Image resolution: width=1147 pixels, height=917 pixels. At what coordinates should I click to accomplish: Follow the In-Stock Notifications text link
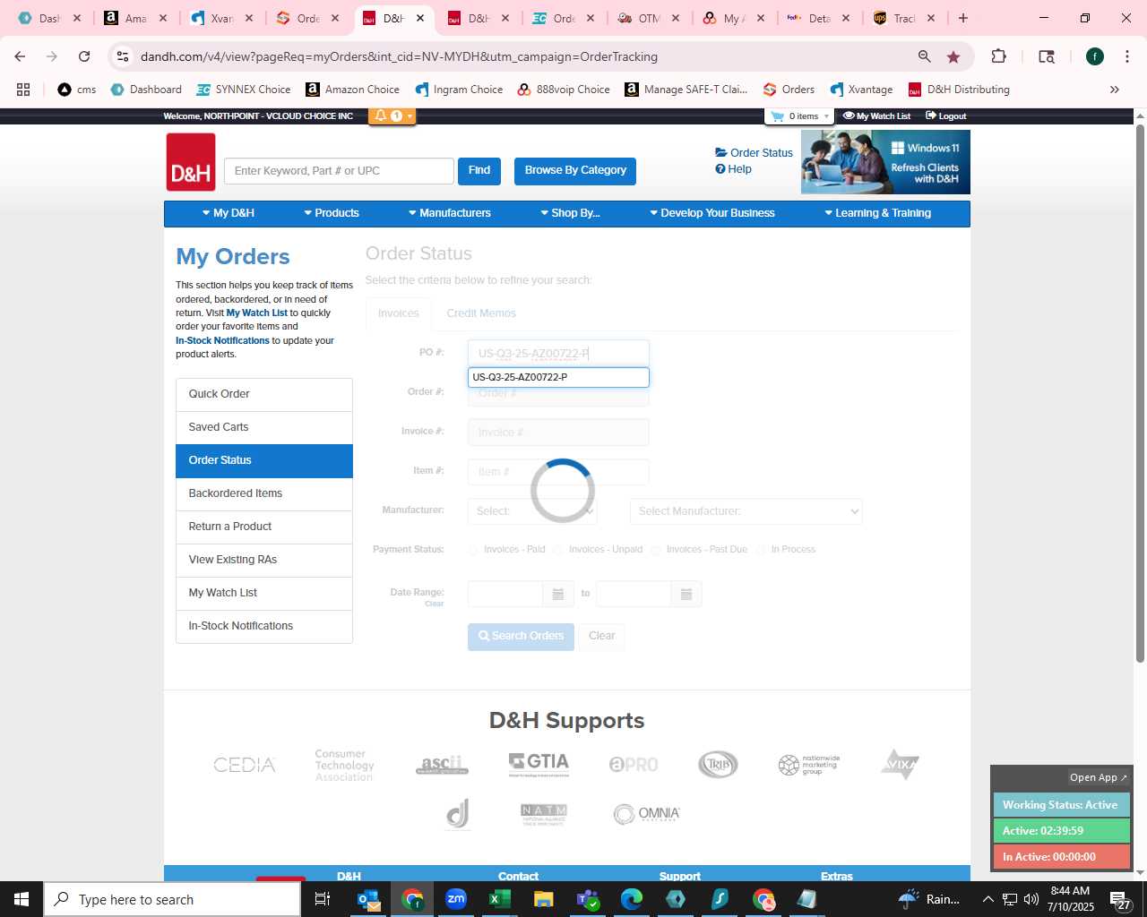[222, 341]
